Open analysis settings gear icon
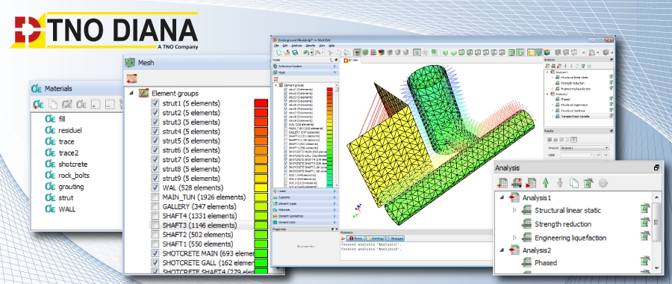 coord(603,183)
